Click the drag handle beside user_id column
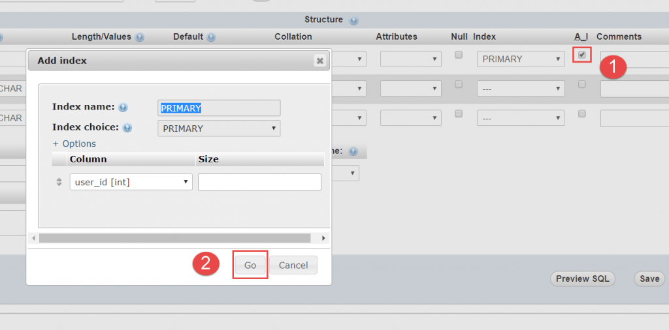669x330 pixels. click(x=59, y=183)
